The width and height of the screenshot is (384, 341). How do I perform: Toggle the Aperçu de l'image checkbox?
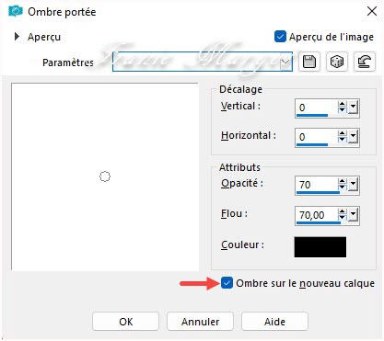280,37
